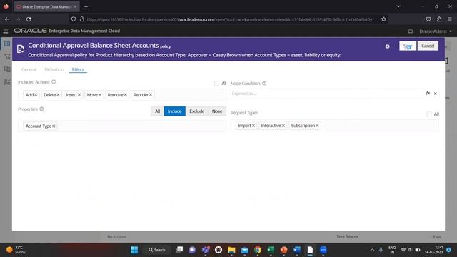This screenshot has height=257, width=457.
Task: Open a new browser tab
Action: [x=86, y=6]
